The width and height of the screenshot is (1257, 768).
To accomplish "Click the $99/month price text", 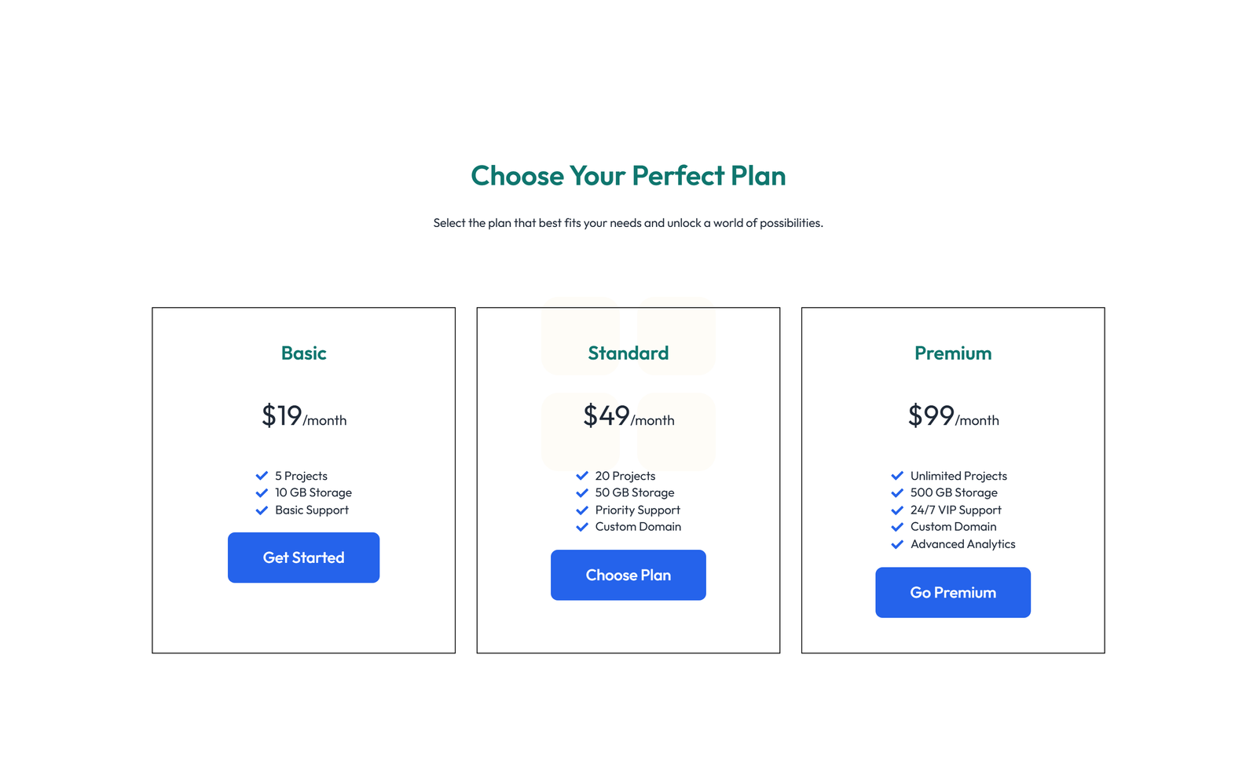I will 953,416.
